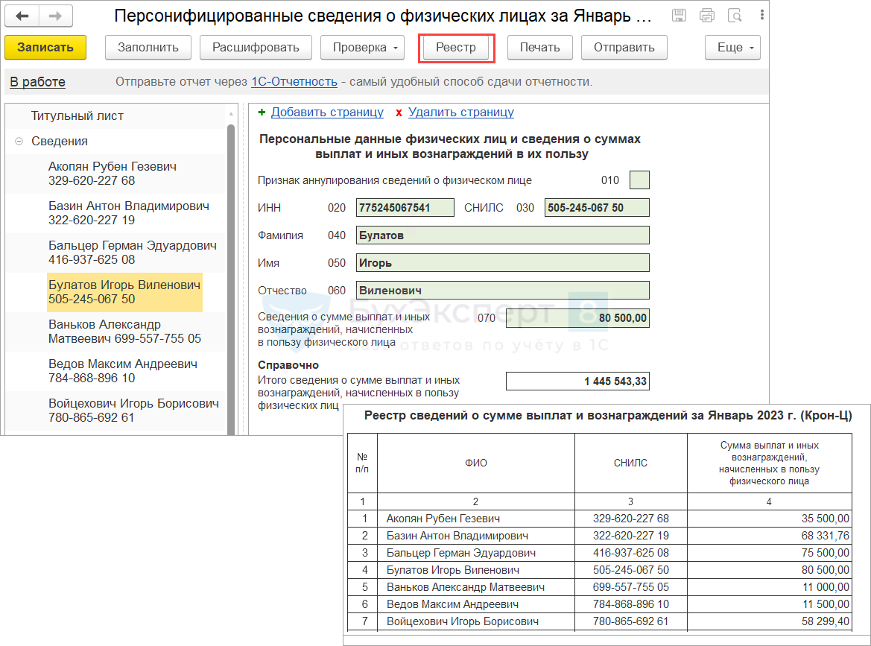Collapse the Сведения tree section
871x646 pixels.
coord(19,141)
